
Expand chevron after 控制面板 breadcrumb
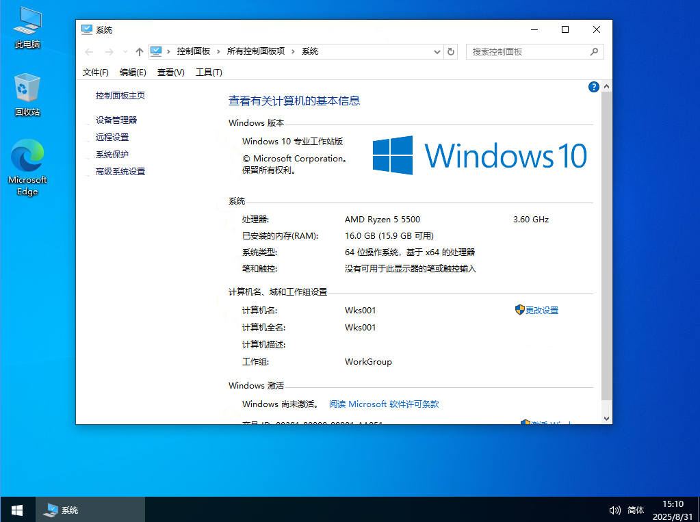(x=218, y=52)
